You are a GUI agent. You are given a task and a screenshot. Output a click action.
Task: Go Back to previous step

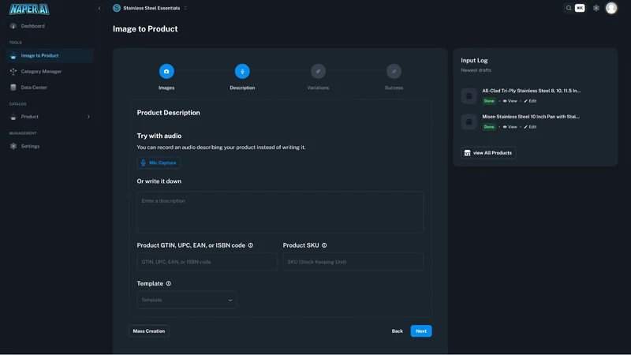tap(398, 331)
